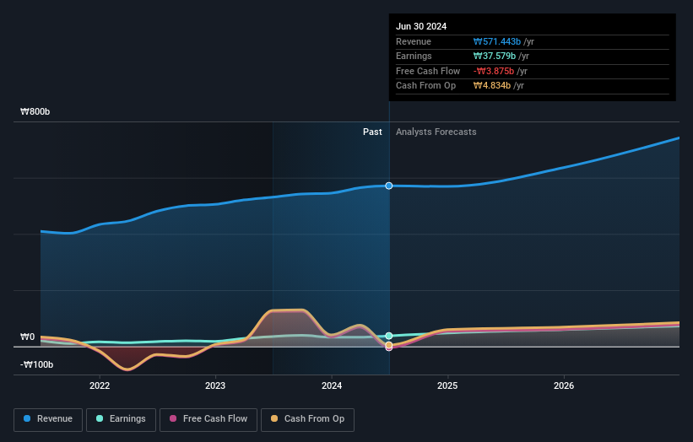Image resolution: width=693 pixels, height=442 pixels.
Task: Click the Earnings row label in tooltip
Action: click(x=414, y=56)
